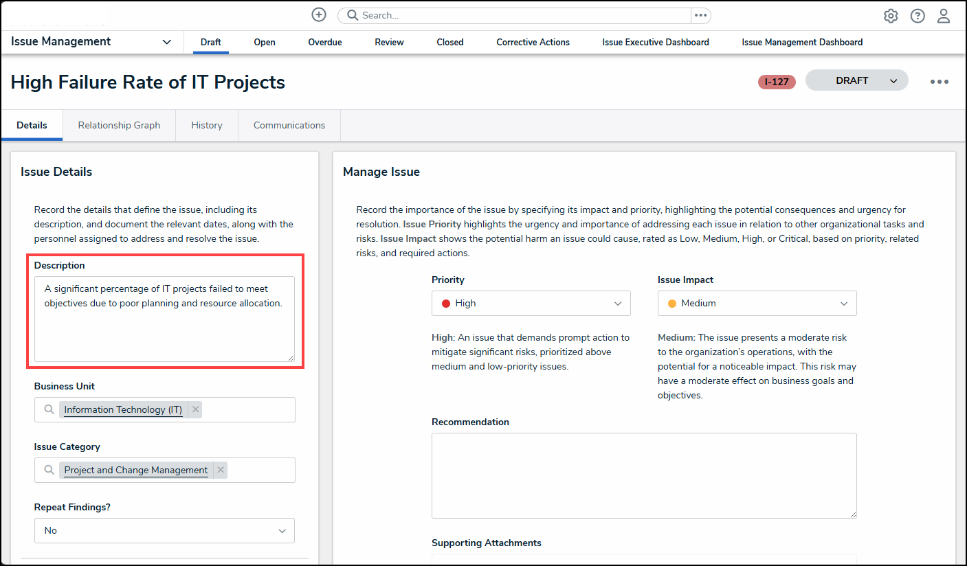Open the help question mark icon
Viewport: 967px width, 566px height.
tap(918, 16)
